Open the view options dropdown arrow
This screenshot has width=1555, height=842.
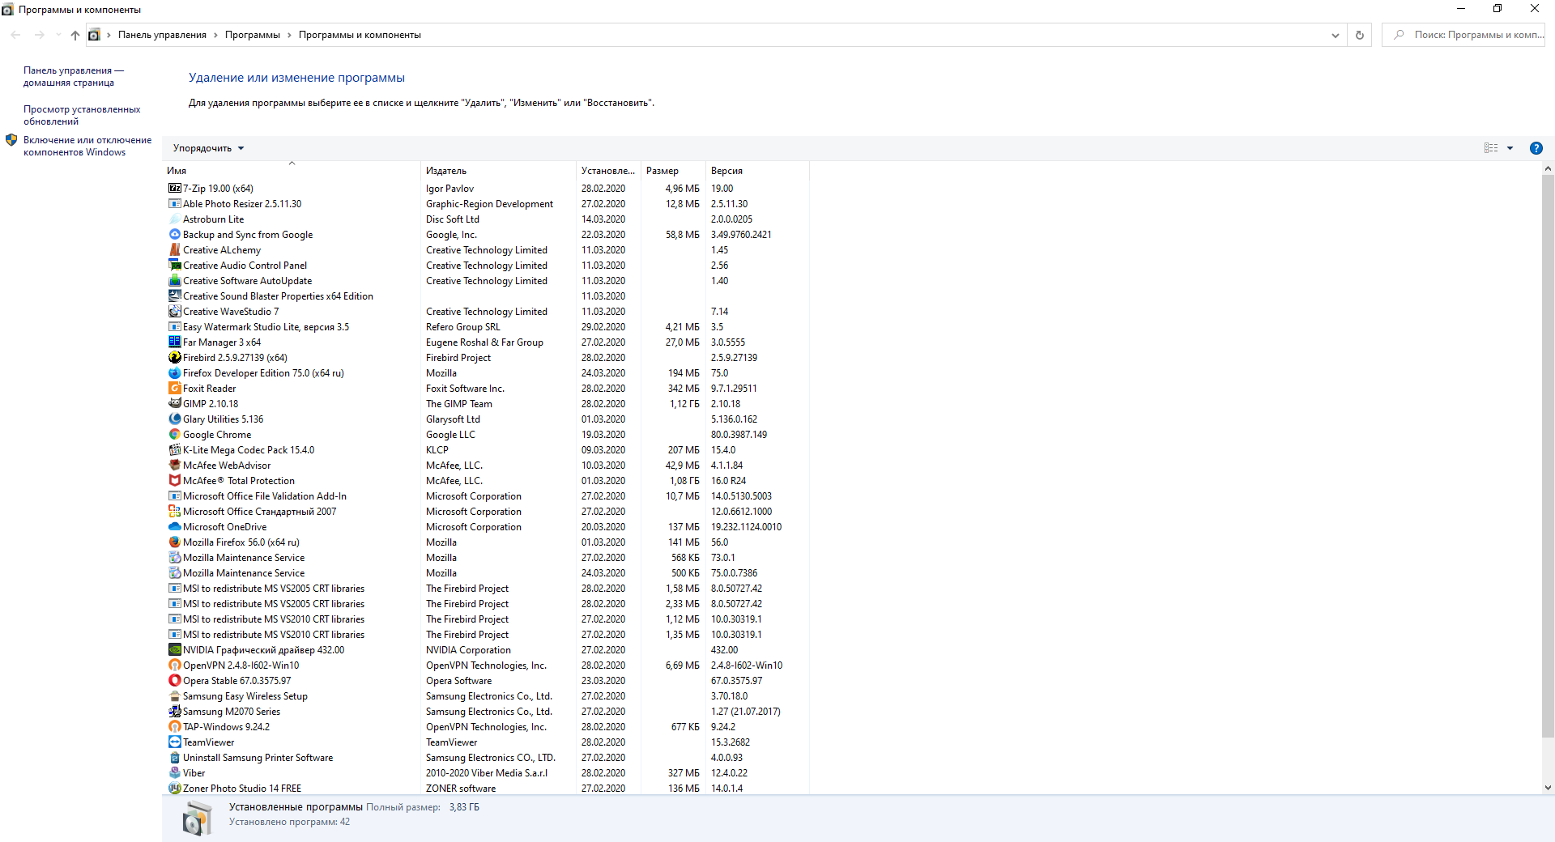pyautogui.click(x=1510, y=148)
